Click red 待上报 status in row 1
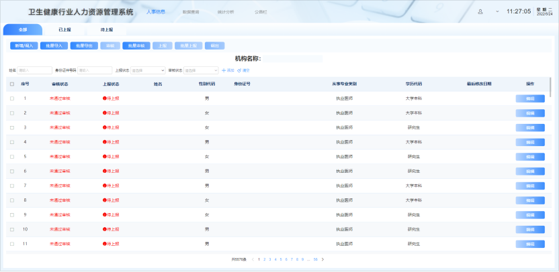The width and height of the screenshot is (559, 272). point(111,98)
